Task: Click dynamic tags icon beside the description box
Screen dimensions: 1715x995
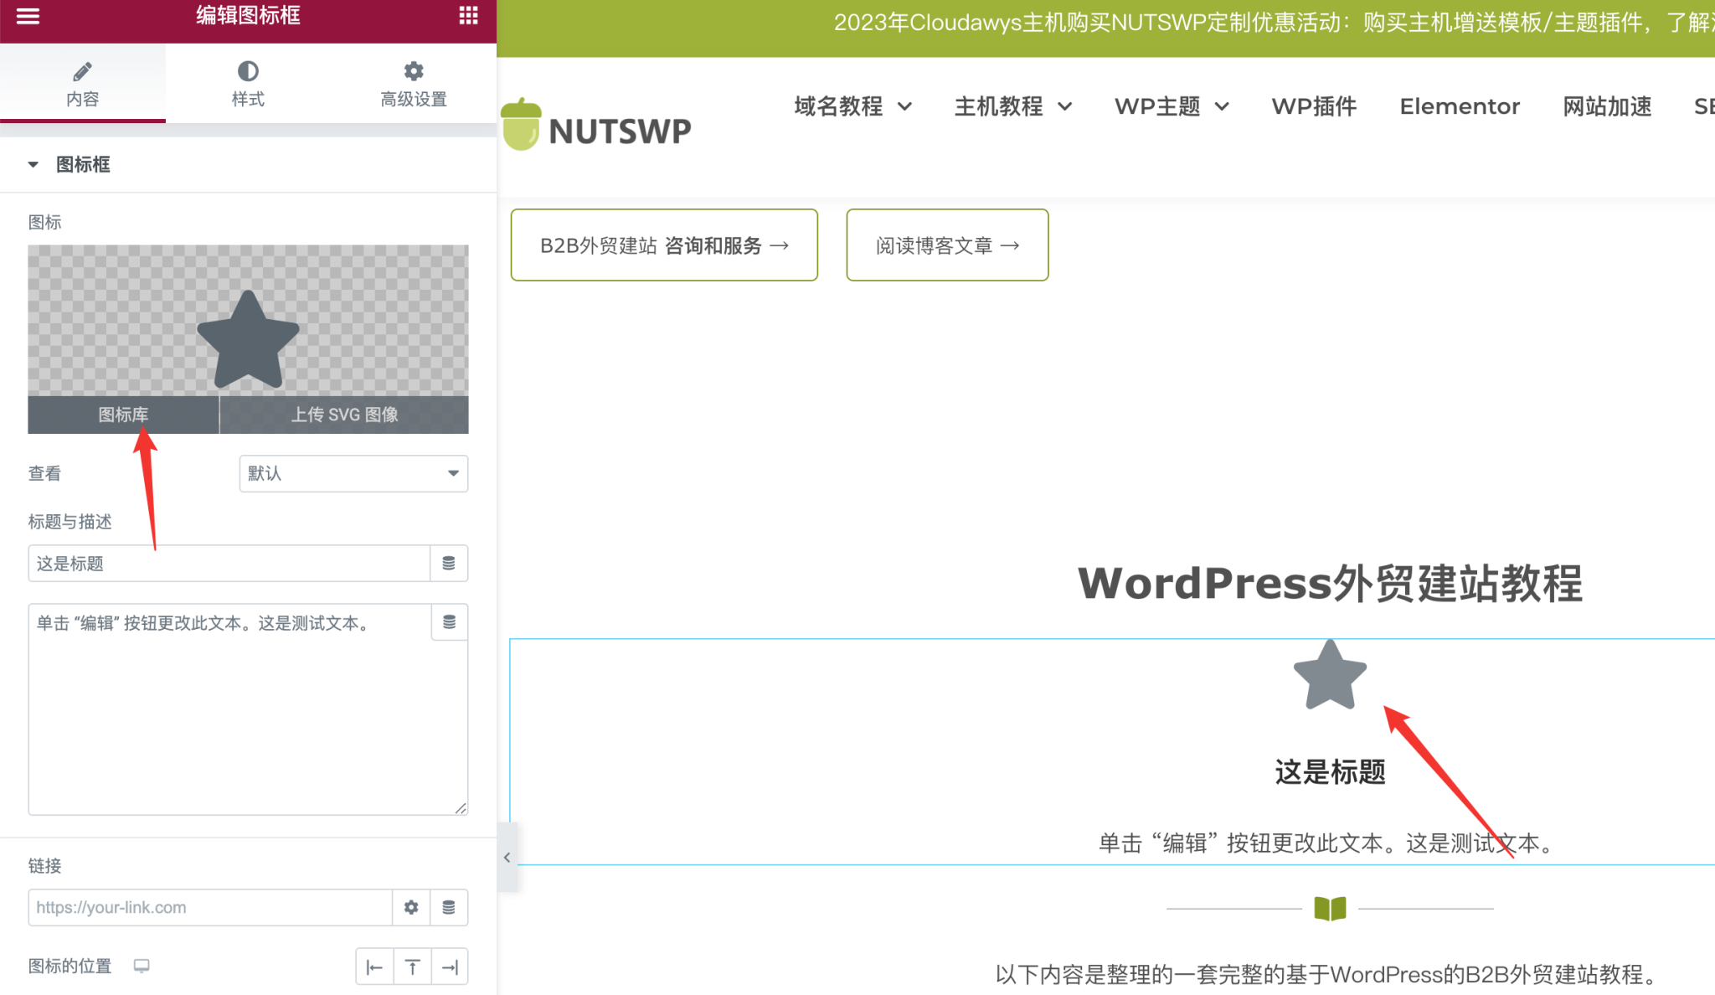Action: click(x=449, y=622)
